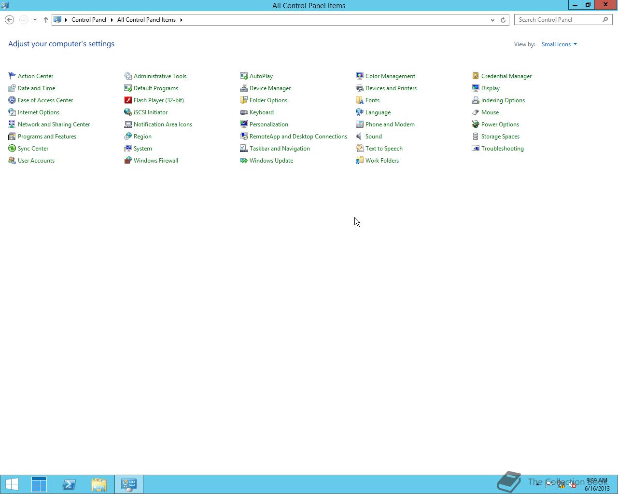Image resolution: width=618 pixels, height=494 pixels.
Task: Open the Display link
Action: (491, 88)
